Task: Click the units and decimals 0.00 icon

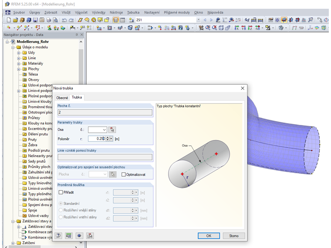Action: (69, 235)
